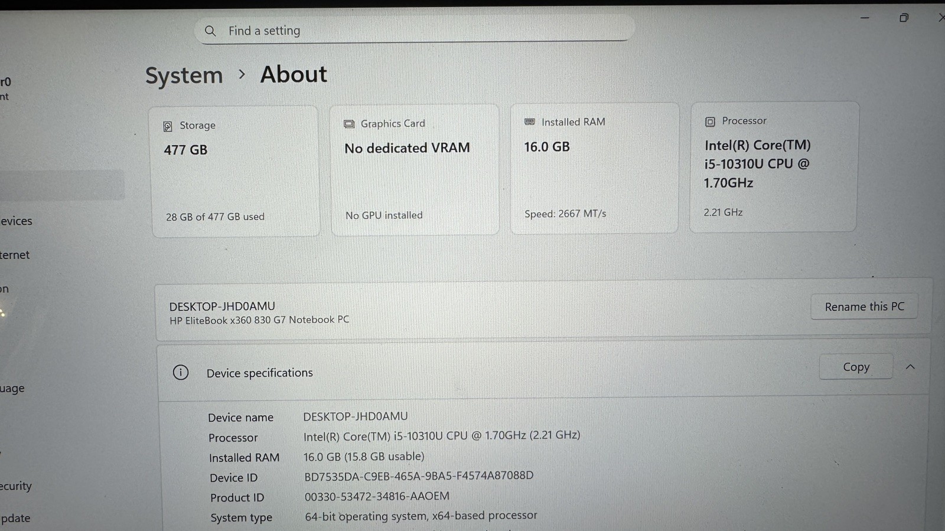Select the 16.0 GB Installed RAM value
This screenshot has width=945, height=531.
pyautogui.click(x=547, y=147)
